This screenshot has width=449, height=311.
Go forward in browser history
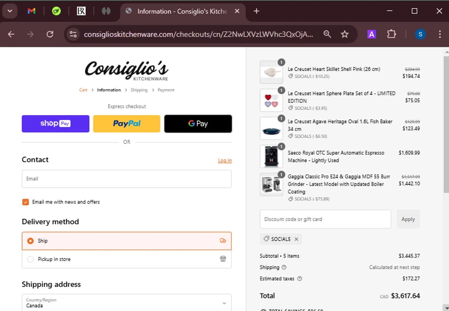point(30,34)
